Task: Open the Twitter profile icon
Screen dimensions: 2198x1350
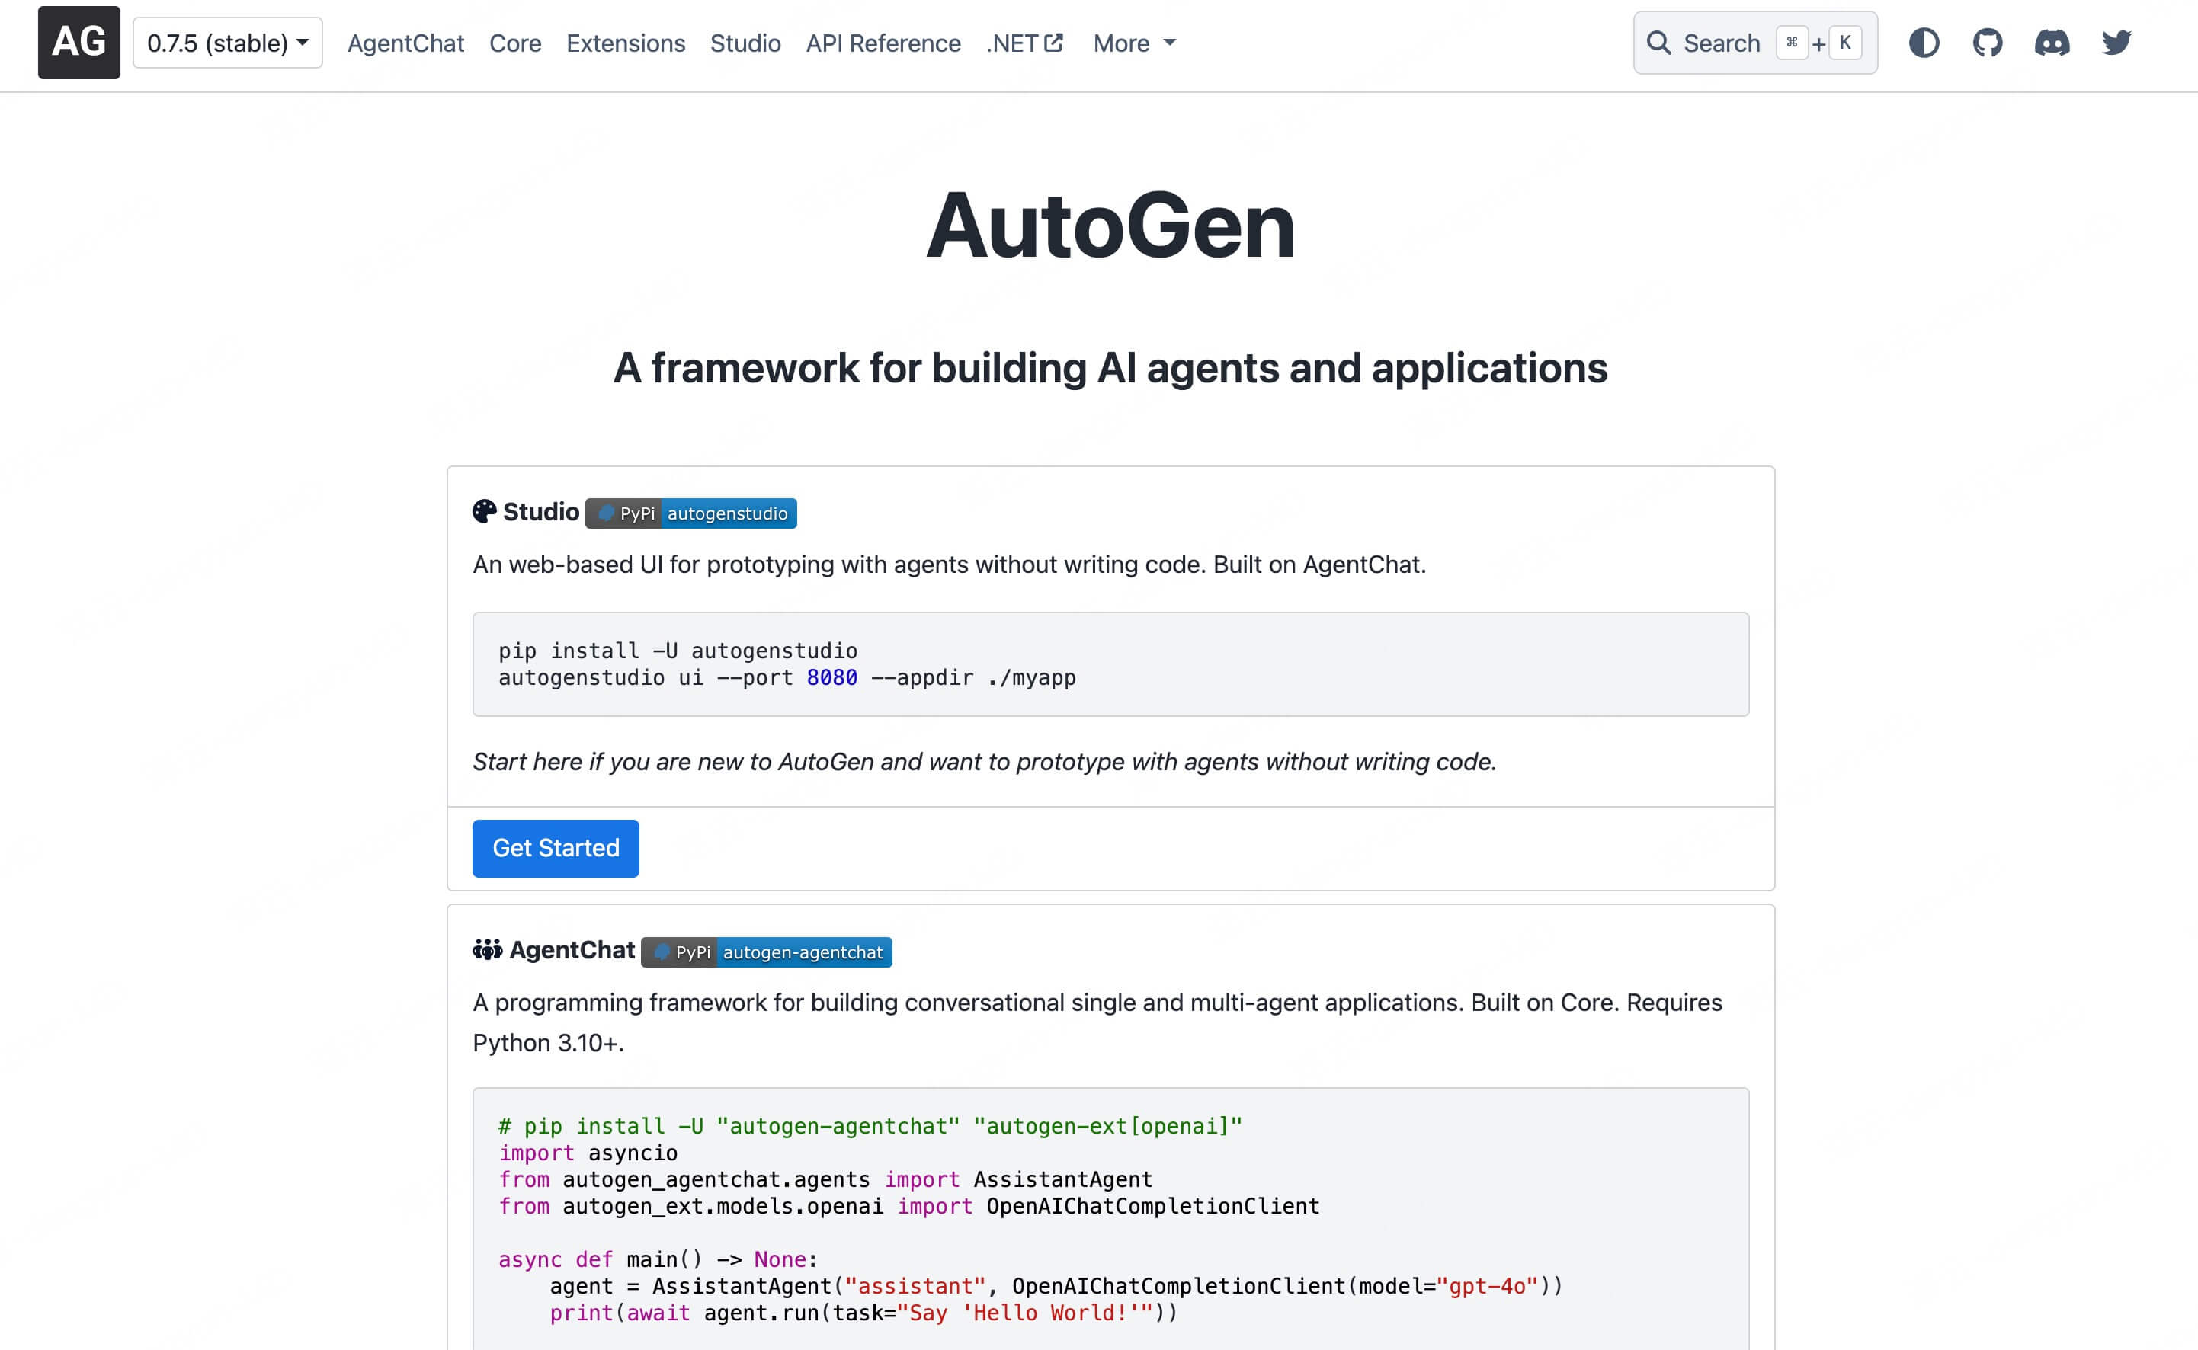Action: click(x=2116, y=43)
